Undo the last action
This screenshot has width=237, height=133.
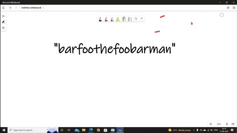point(10,8)
